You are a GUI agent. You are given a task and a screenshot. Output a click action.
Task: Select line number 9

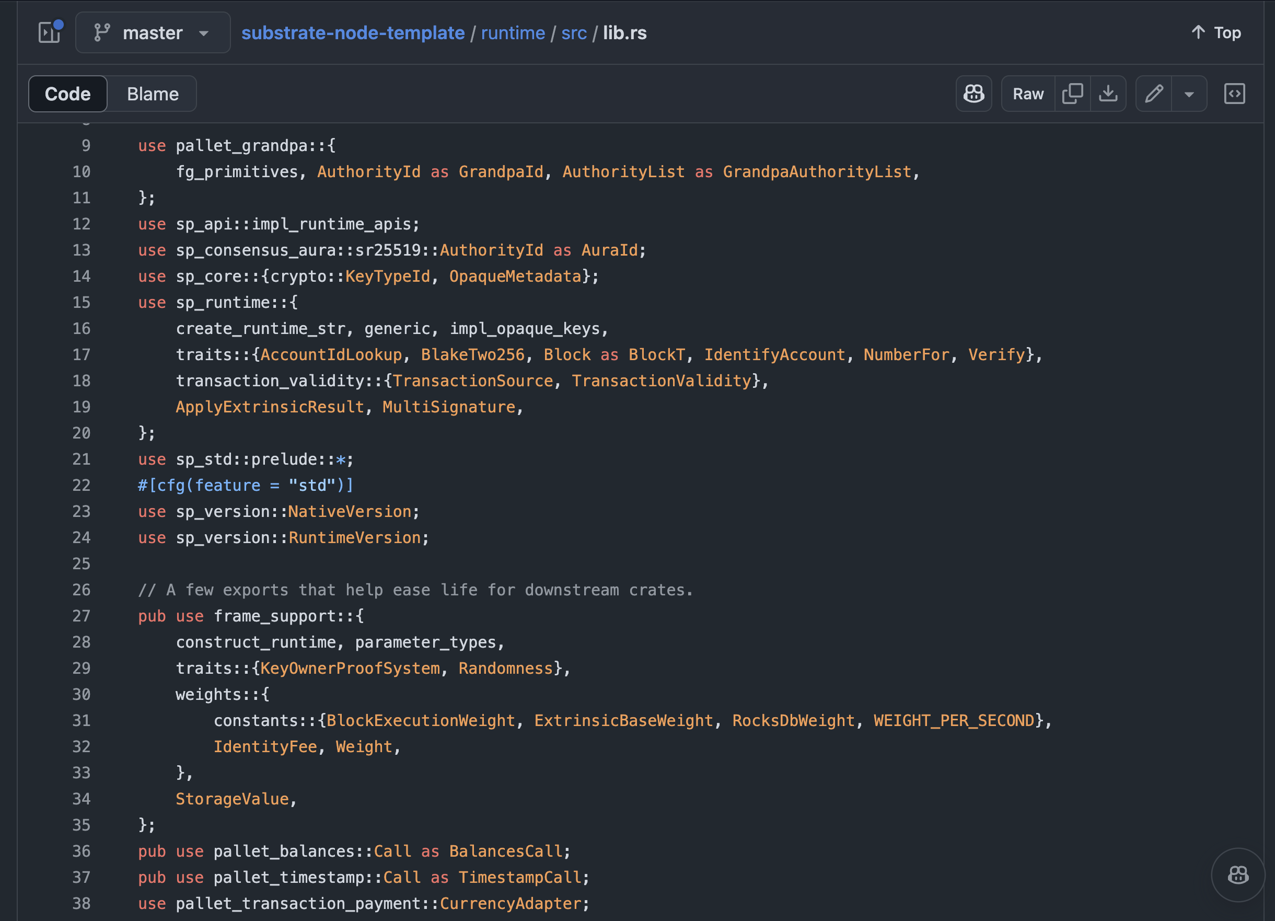pyautogui.click(x=86, y=146)
